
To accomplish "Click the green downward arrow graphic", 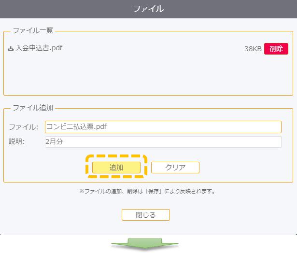I will click(145, 243).
